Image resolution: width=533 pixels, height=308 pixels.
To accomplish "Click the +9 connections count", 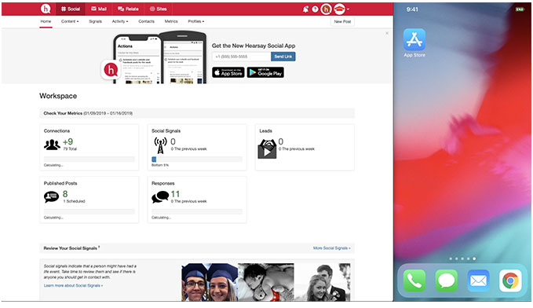I will pyautogui.click(x=68, y=141).
